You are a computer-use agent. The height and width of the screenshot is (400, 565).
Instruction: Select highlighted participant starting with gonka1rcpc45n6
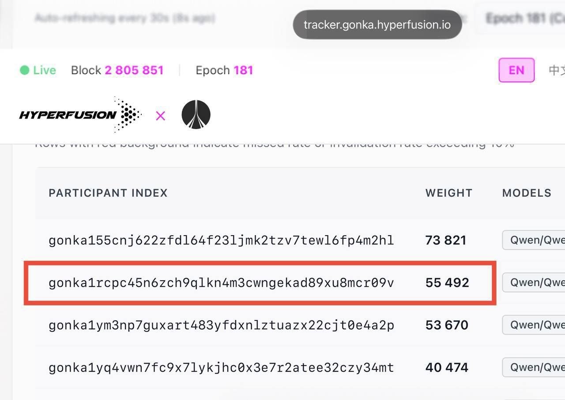pos(221,283)
